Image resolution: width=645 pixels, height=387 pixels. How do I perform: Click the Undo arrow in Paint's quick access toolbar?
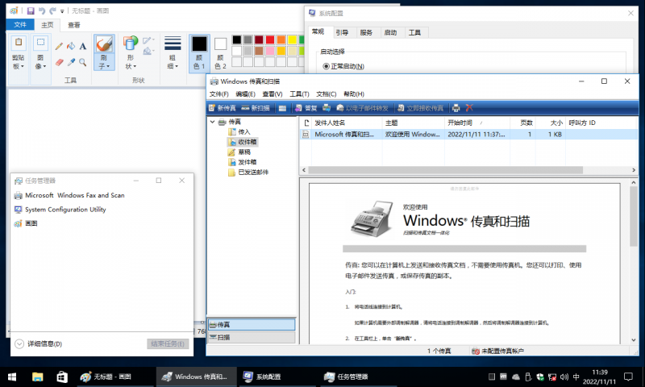click(42, 11)
